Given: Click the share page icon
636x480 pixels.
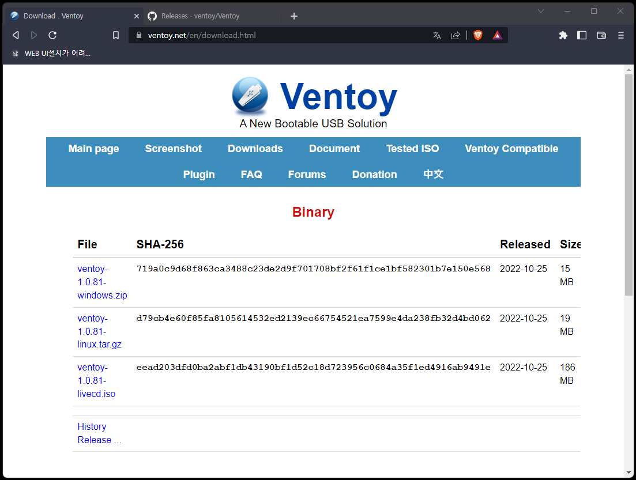Looking at the screenshot, I should 456,35.
